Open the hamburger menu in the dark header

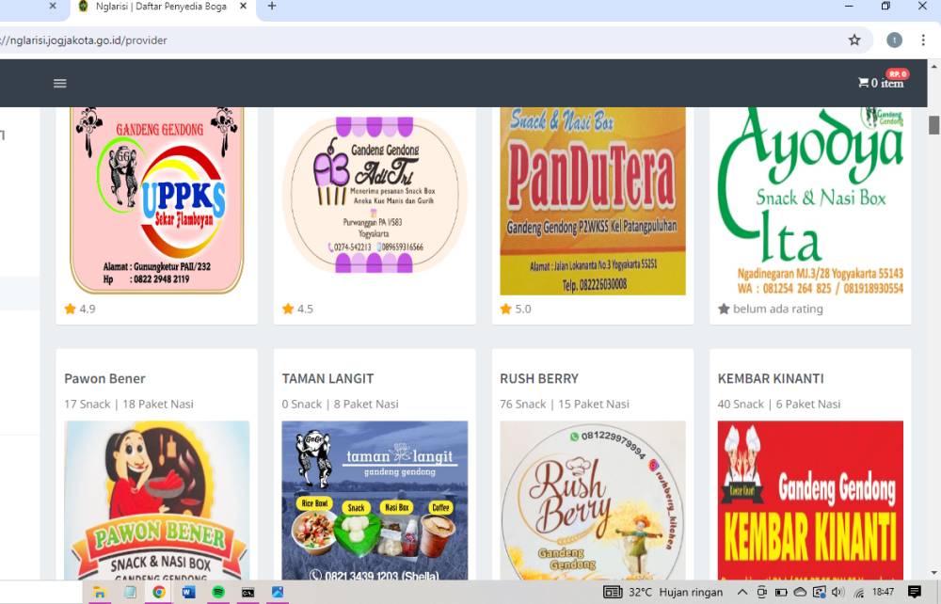click(60, 84)
